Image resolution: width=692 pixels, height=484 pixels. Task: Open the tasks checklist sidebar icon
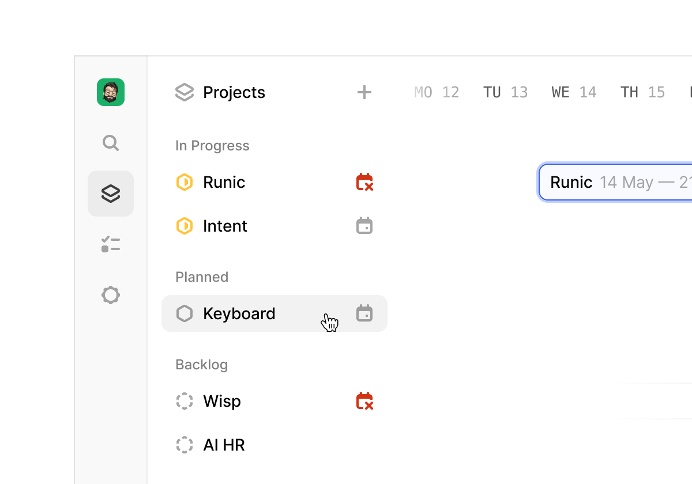click(x=111, y=244)
